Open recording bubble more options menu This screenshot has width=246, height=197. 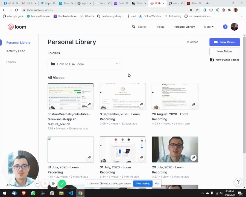(x=37, y=184)
